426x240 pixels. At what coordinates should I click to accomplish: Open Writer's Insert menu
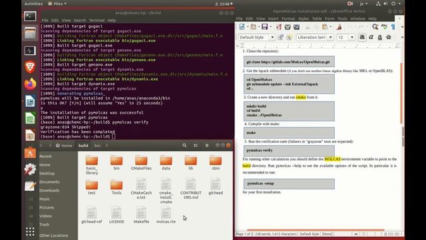click(273, 19)
